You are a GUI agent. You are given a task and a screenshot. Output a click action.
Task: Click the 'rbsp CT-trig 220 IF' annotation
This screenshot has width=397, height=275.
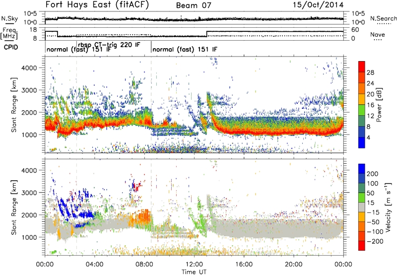click(109, 45)
